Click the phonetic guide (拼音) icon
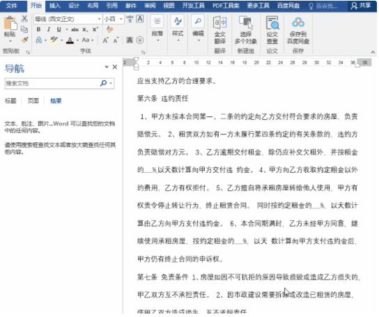Image resolution: width=379 pixels, height=317 pixels. click(130, 19)
